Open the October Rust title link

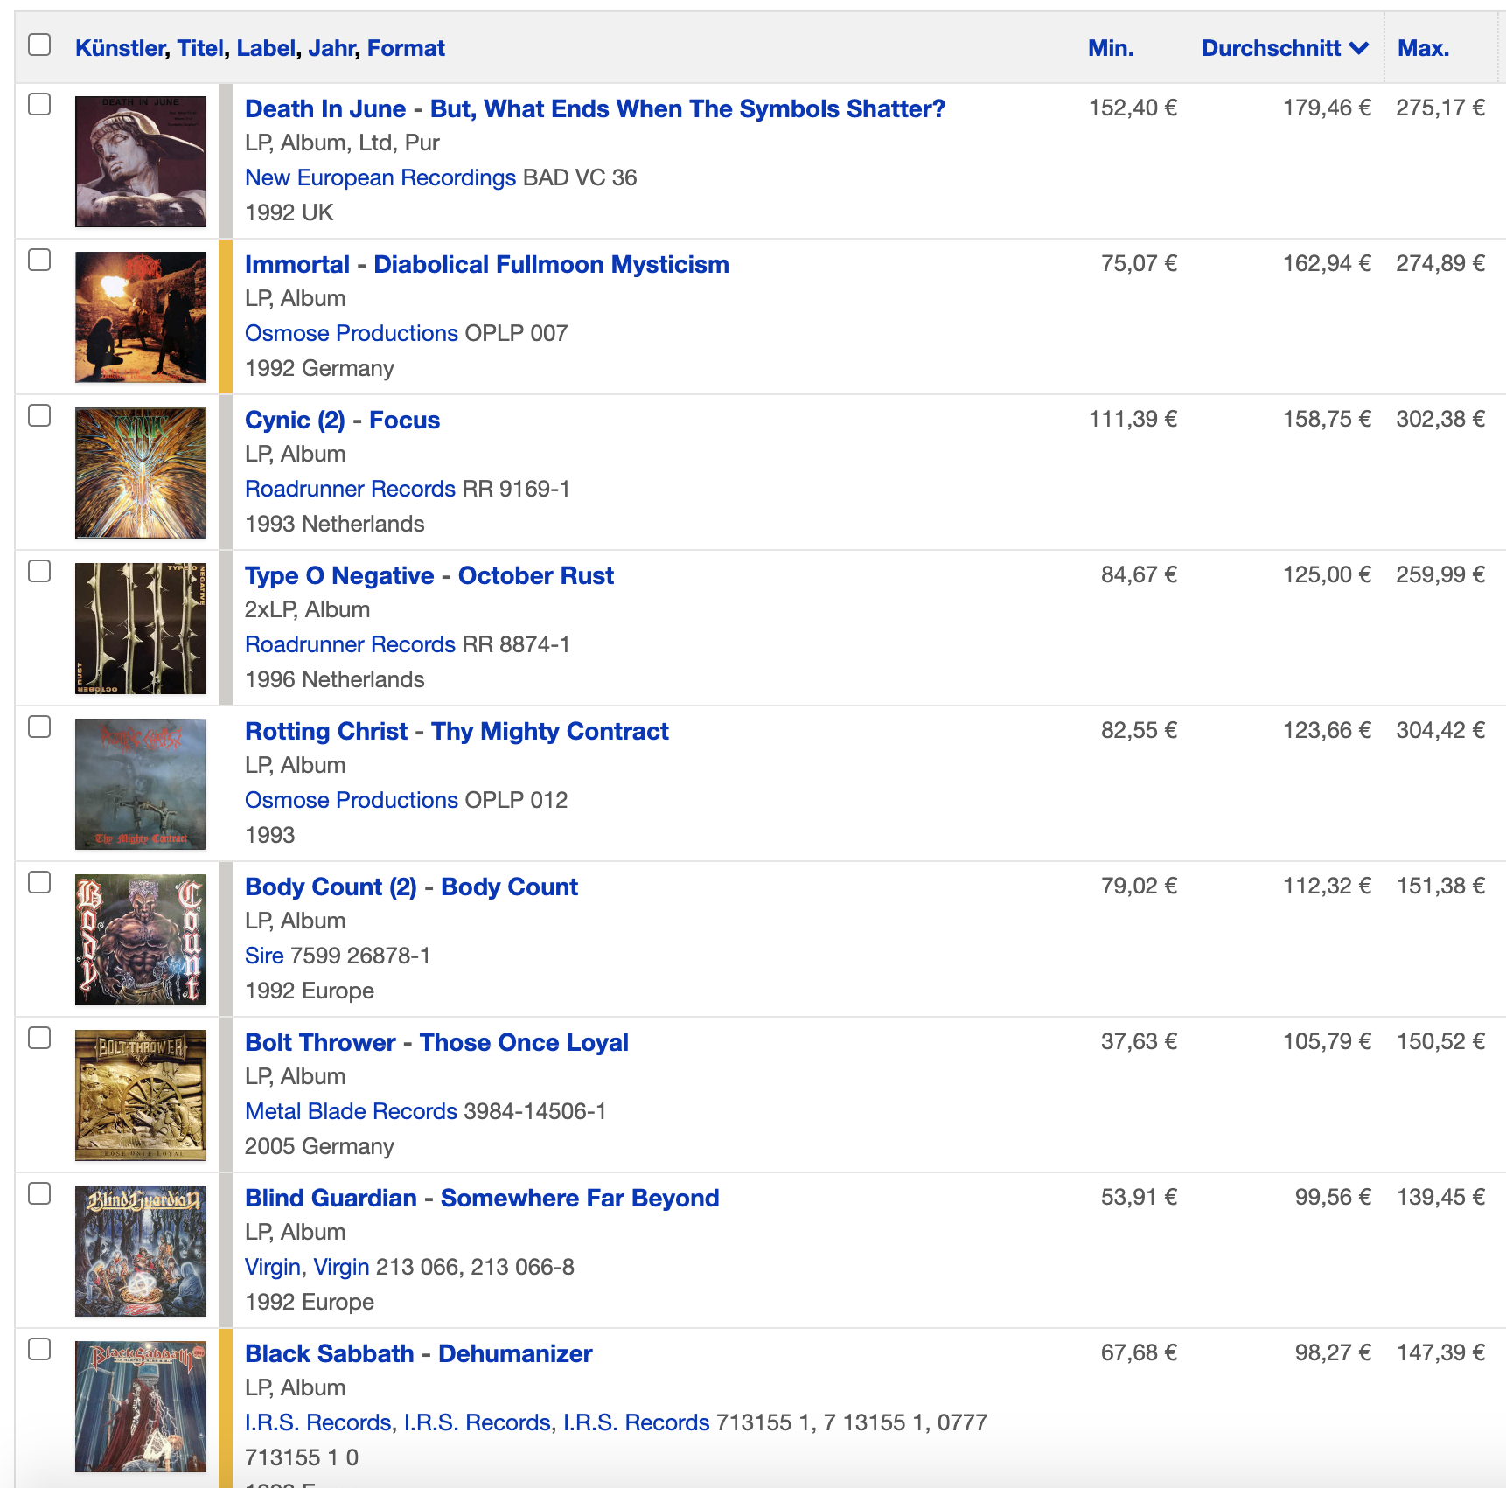[x=536, y=575]
